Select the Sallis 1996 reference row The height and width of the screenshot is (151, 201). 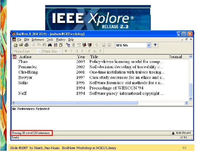point(100,83)
